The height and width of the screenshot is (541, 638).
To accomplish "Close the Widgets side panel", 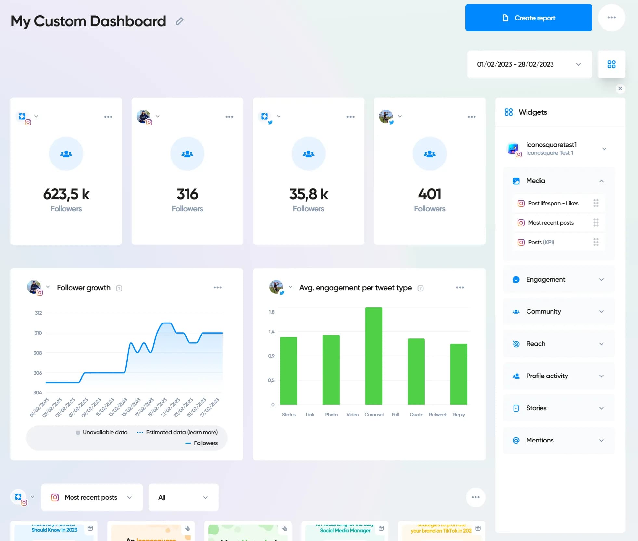I will coord(620,89).
